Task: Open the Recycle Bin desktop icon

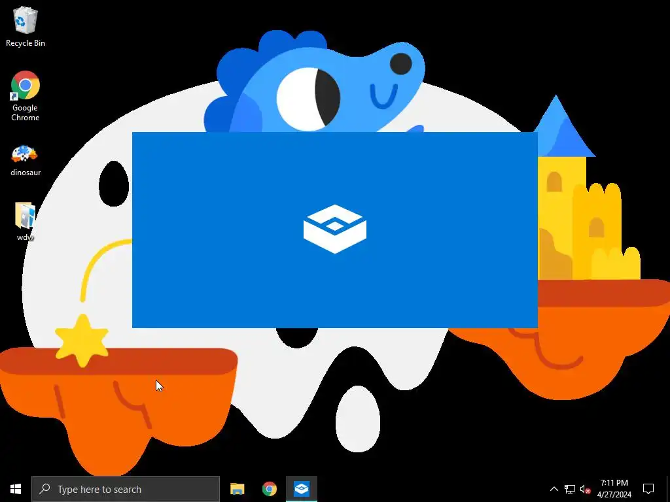Action: coord(26,26)
